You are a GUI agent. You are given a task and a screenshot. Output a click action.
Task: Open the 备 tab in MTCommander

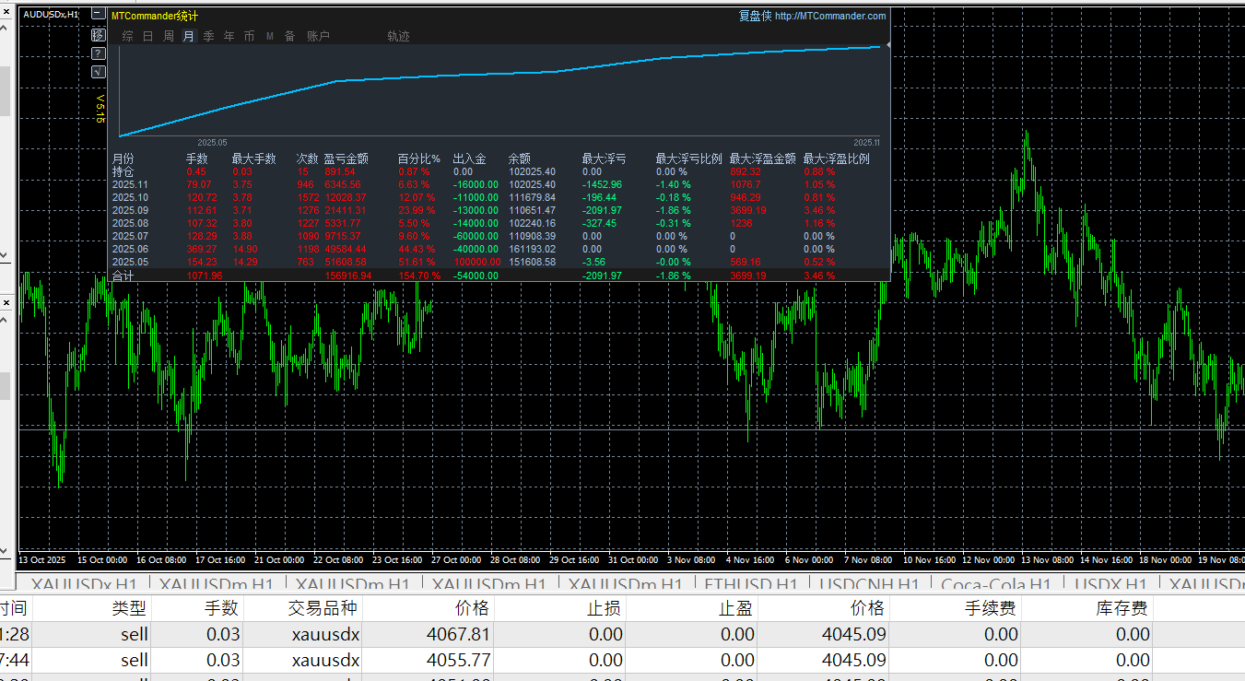[x=289, y=36]
